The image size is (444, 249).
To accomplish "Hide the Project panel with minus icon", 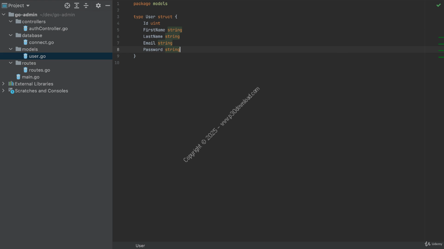I will tap(108, 6).
